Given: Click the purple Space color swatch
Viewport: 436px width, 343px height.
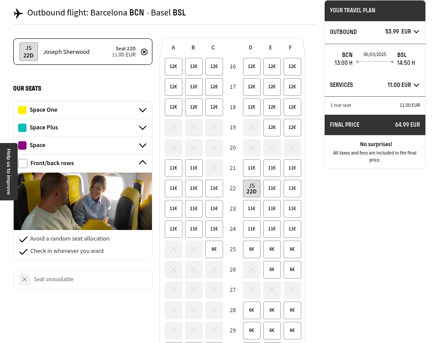Looking at the screenshot, I should pyautogui.click(x=22, y=145).
